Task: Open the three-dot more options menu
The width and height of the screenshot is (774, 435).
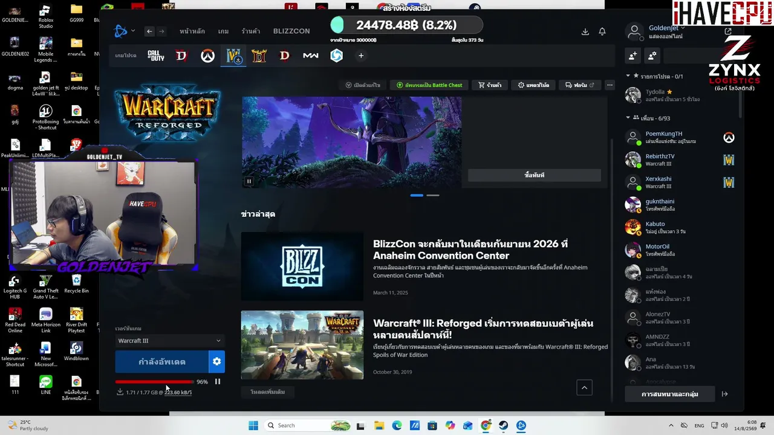Action: coord(610,85)
